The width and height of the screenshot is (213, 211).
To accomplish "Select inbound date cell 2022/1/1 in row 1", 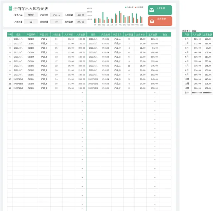I will [18, 39].
